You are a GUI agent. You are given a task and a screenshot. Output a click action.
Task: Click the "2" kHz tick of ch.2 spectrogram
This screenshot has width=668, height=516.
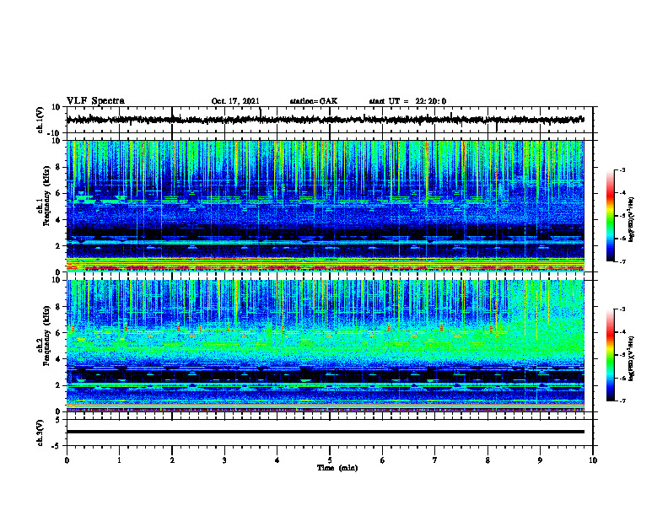(59, 385)
